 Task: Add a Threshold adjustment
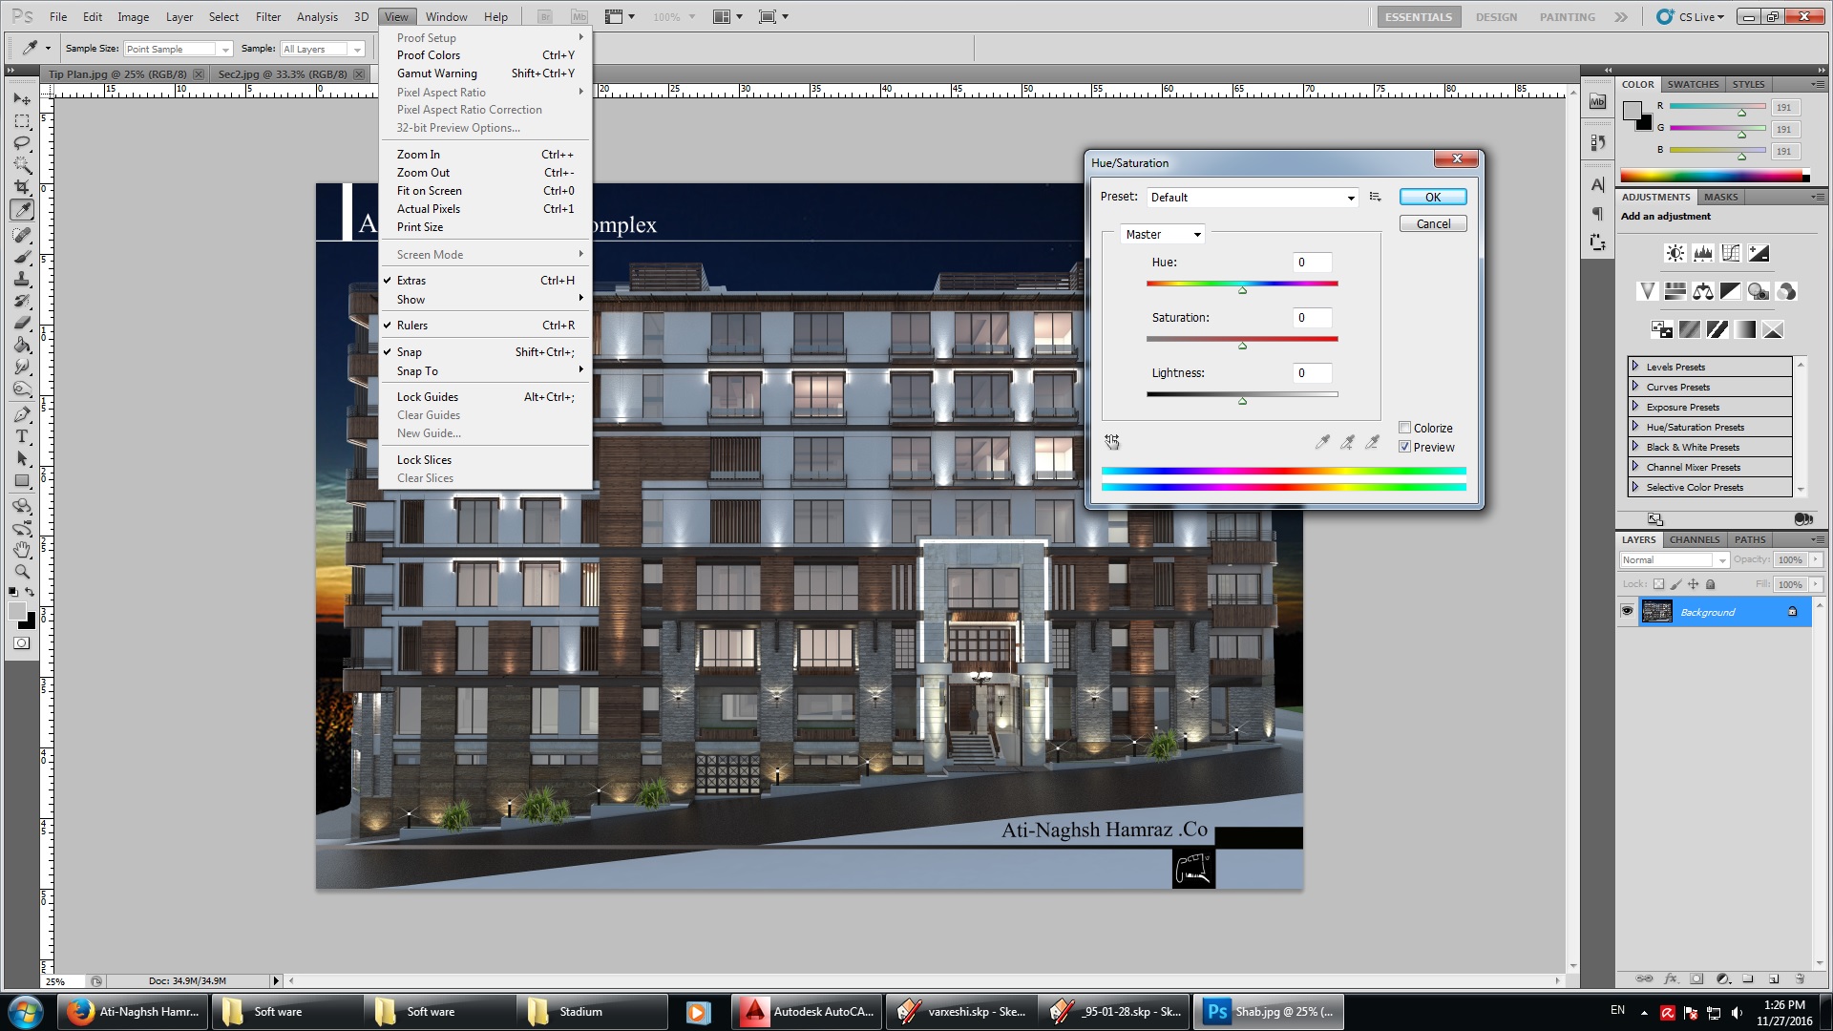coord(1717,329)
